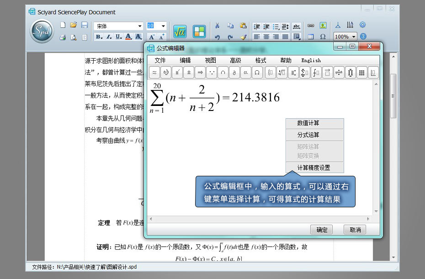The height and width of the screenshot is (279, 425).
Task: Toggle underline formatting
Action: pyautogui.click(x=119, y=37)
